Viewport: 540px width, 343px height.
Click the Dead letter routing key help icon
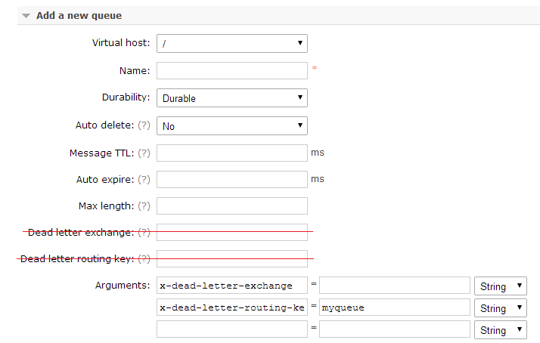(144, 258)
